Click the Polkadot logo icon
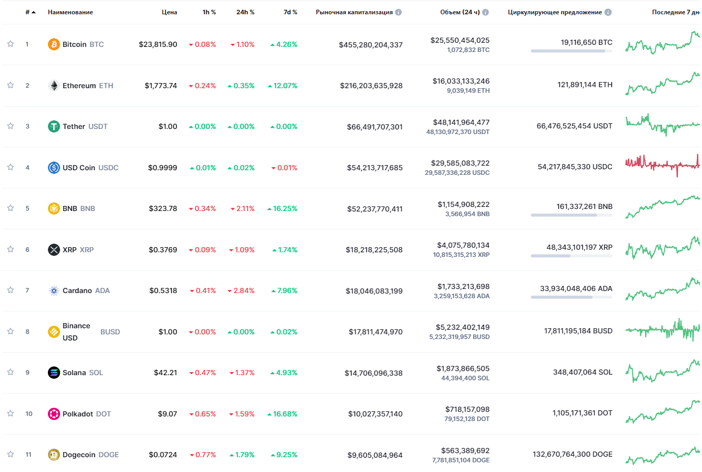Screen dimensions: 702x472 53,414
